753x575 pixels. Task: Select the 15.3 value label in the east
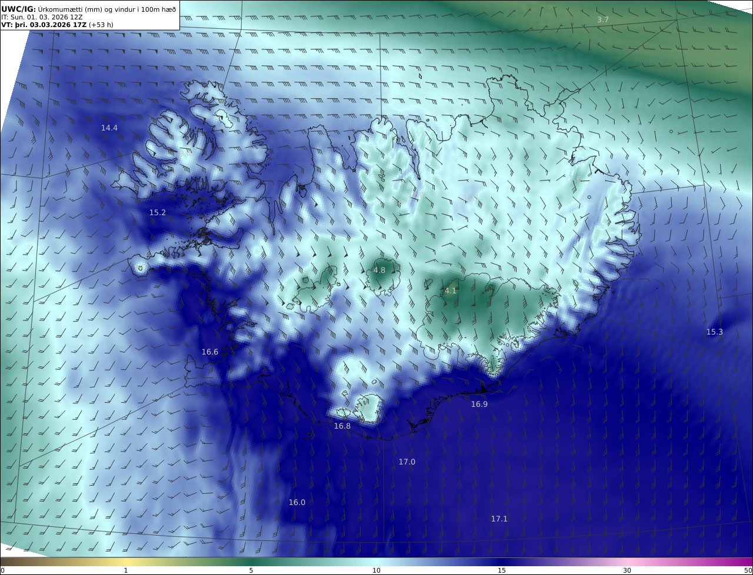(x=715, y=332)
